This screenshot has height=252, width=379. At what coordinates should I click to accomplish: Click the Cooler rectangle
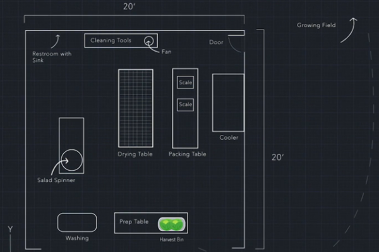(x=228, y=102)
